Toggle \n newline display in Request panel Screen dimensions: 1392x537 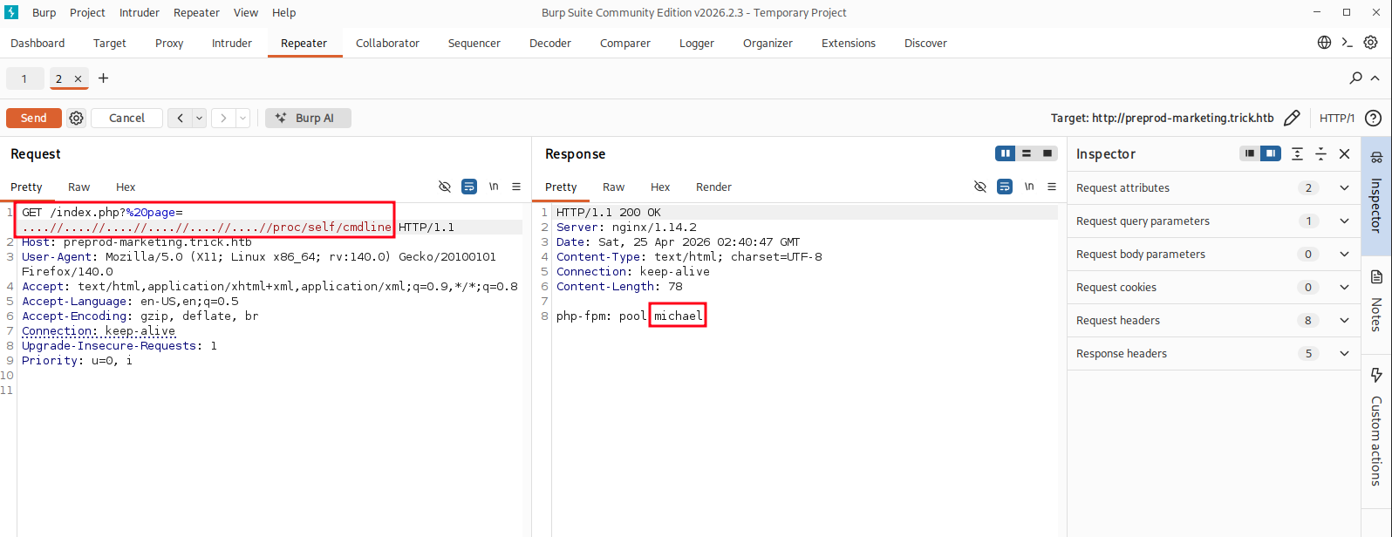point(494,187)
